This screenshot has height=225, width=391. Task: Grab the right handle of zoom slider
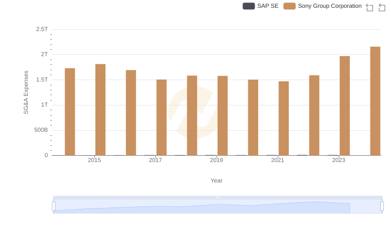pyautogui.click(x=382, y=206)
